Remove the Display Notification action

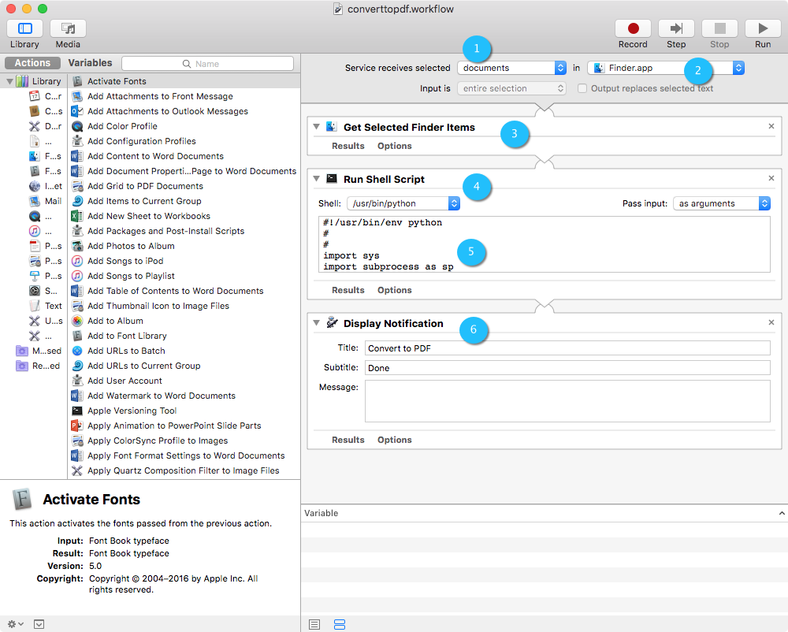click(x=771, y=322)
